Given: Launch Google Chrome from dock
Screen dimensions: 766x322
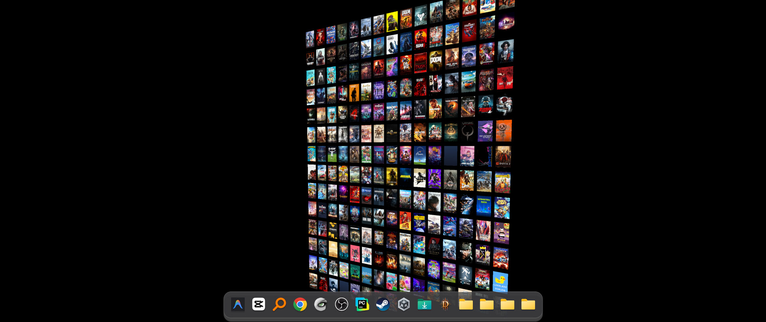Looking at the screenshot, I should (300, 305).
